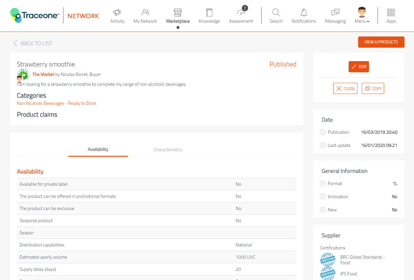The height and width of the screenshot is (280, 414).
Task: Open Messaging
Action: (x=335, y=15)
